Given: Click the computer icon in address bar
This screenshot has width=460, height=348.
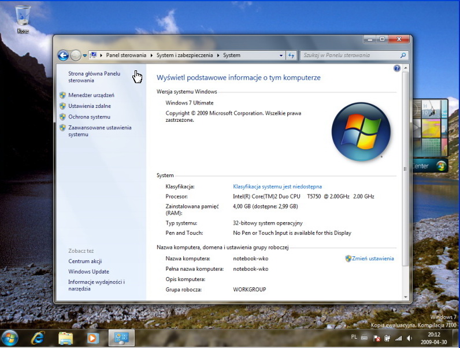Looking at the screenshot, I should pos(94,55).
